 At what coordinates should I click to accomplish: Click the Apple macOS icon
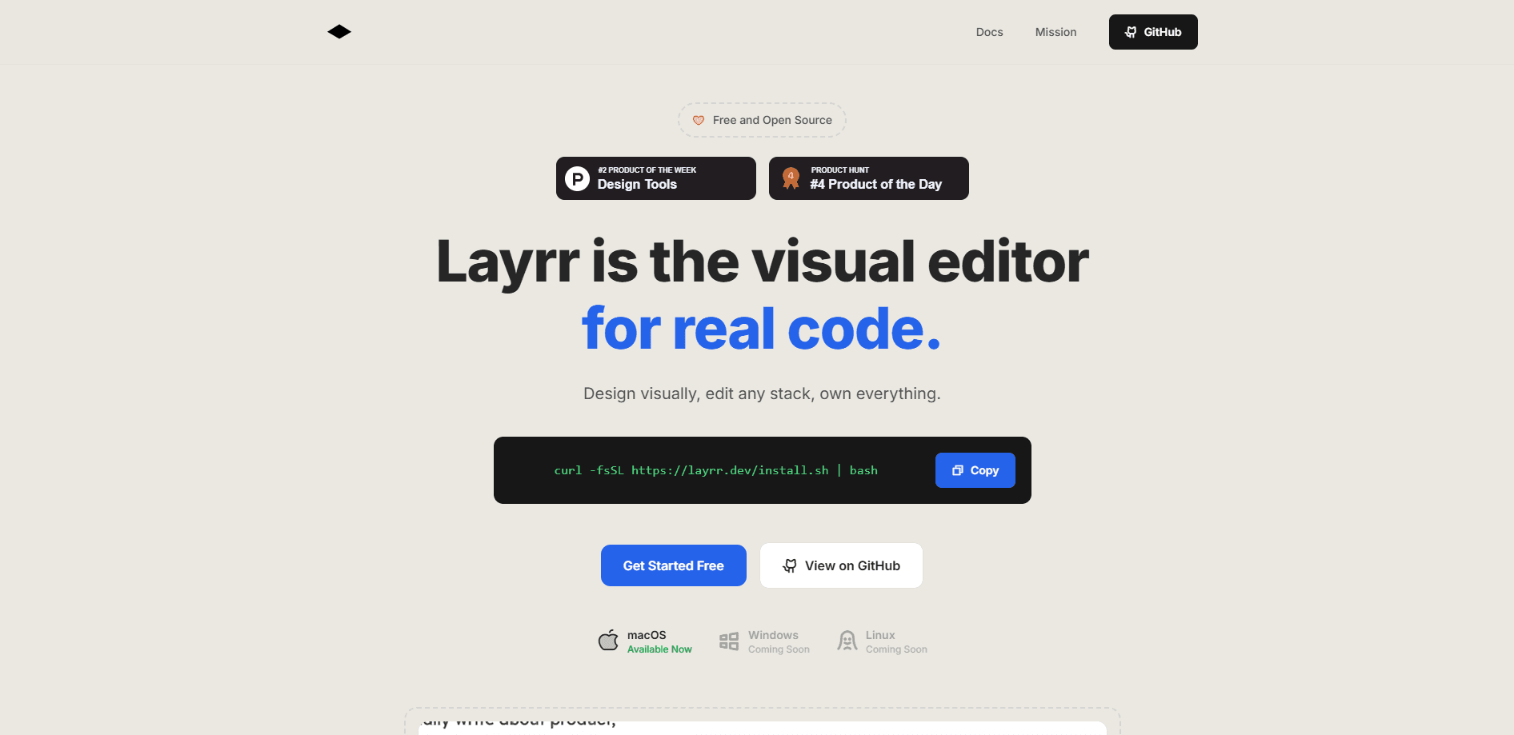click(608, 641)
